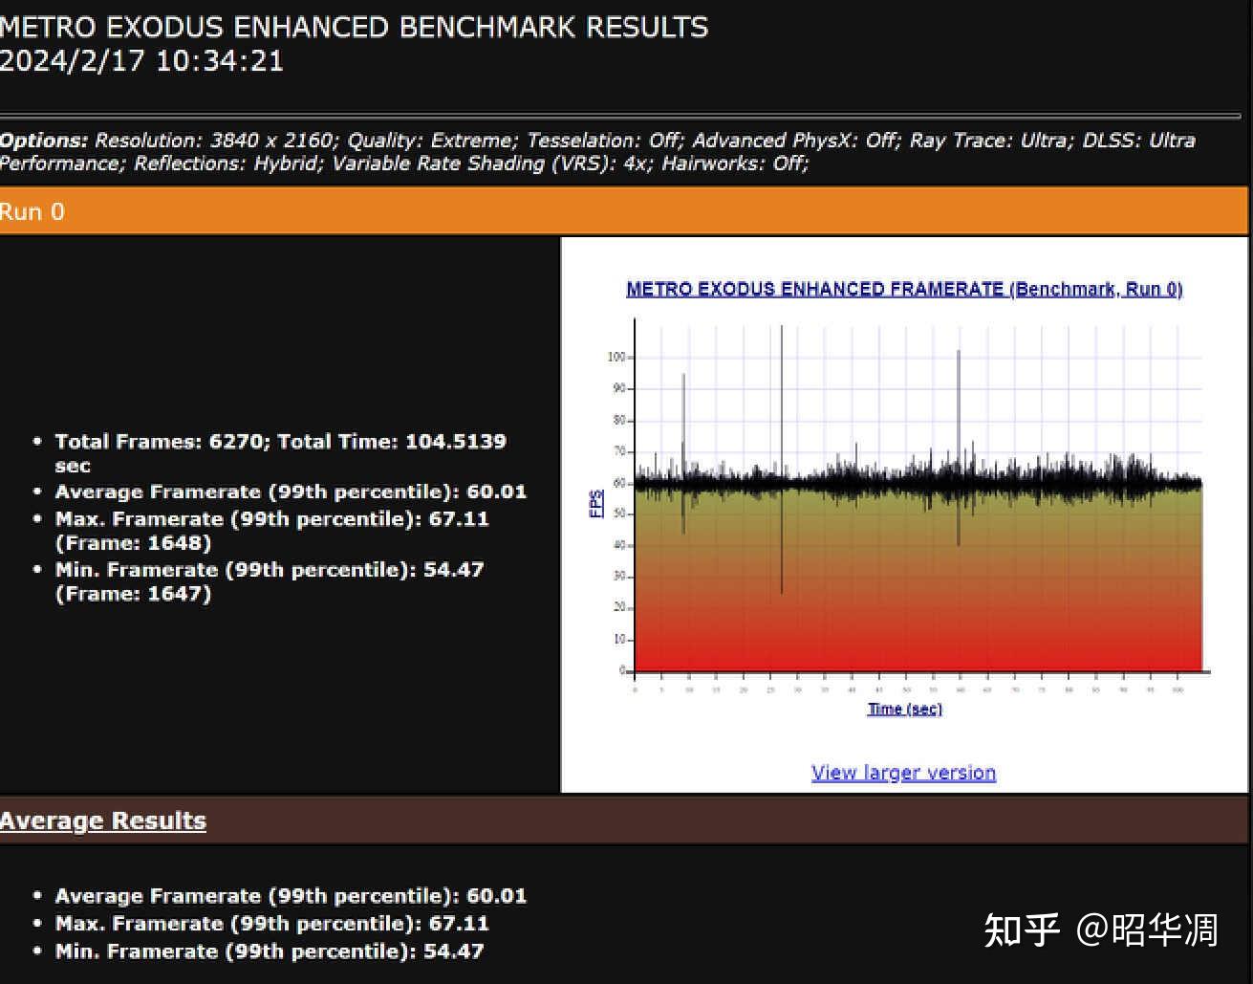Screen dimensions: 1253x984
Task: Click Run 0 Min. Framerate 54.47 line
Action: [x=270, y=581]
